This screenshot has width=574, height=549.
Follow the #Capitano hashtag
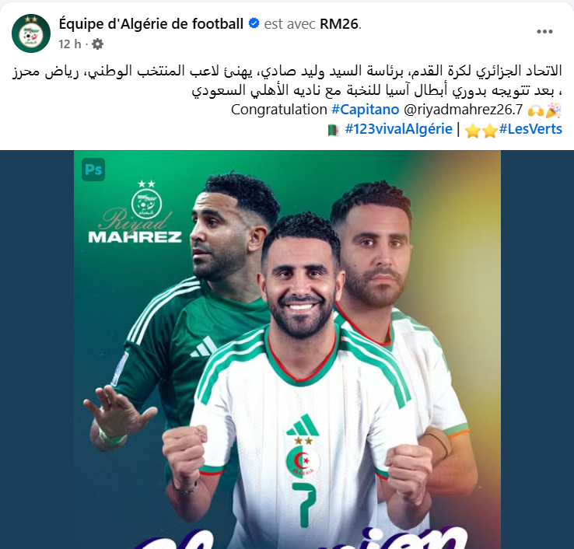[x=365, y=110]
